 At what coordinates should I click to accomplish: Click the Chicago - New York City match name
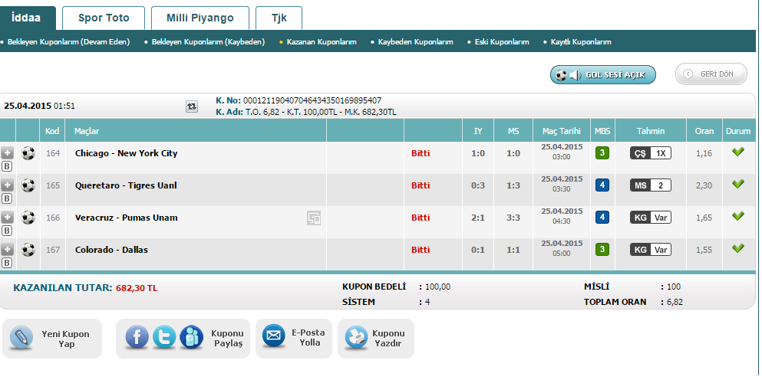pos(127,153)
